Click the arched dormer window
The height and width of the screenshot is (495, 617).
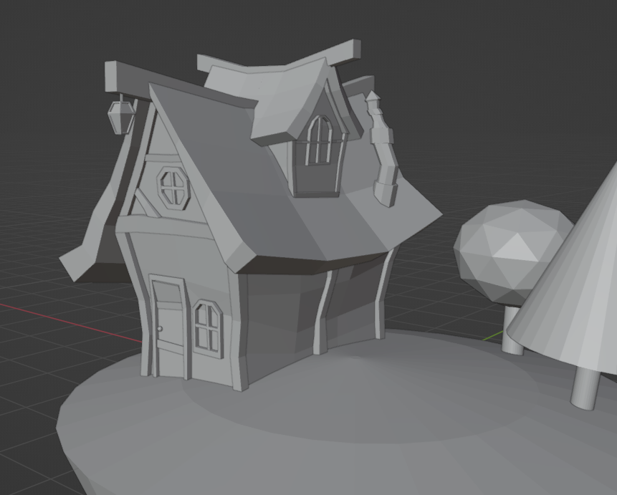(320, 140)
